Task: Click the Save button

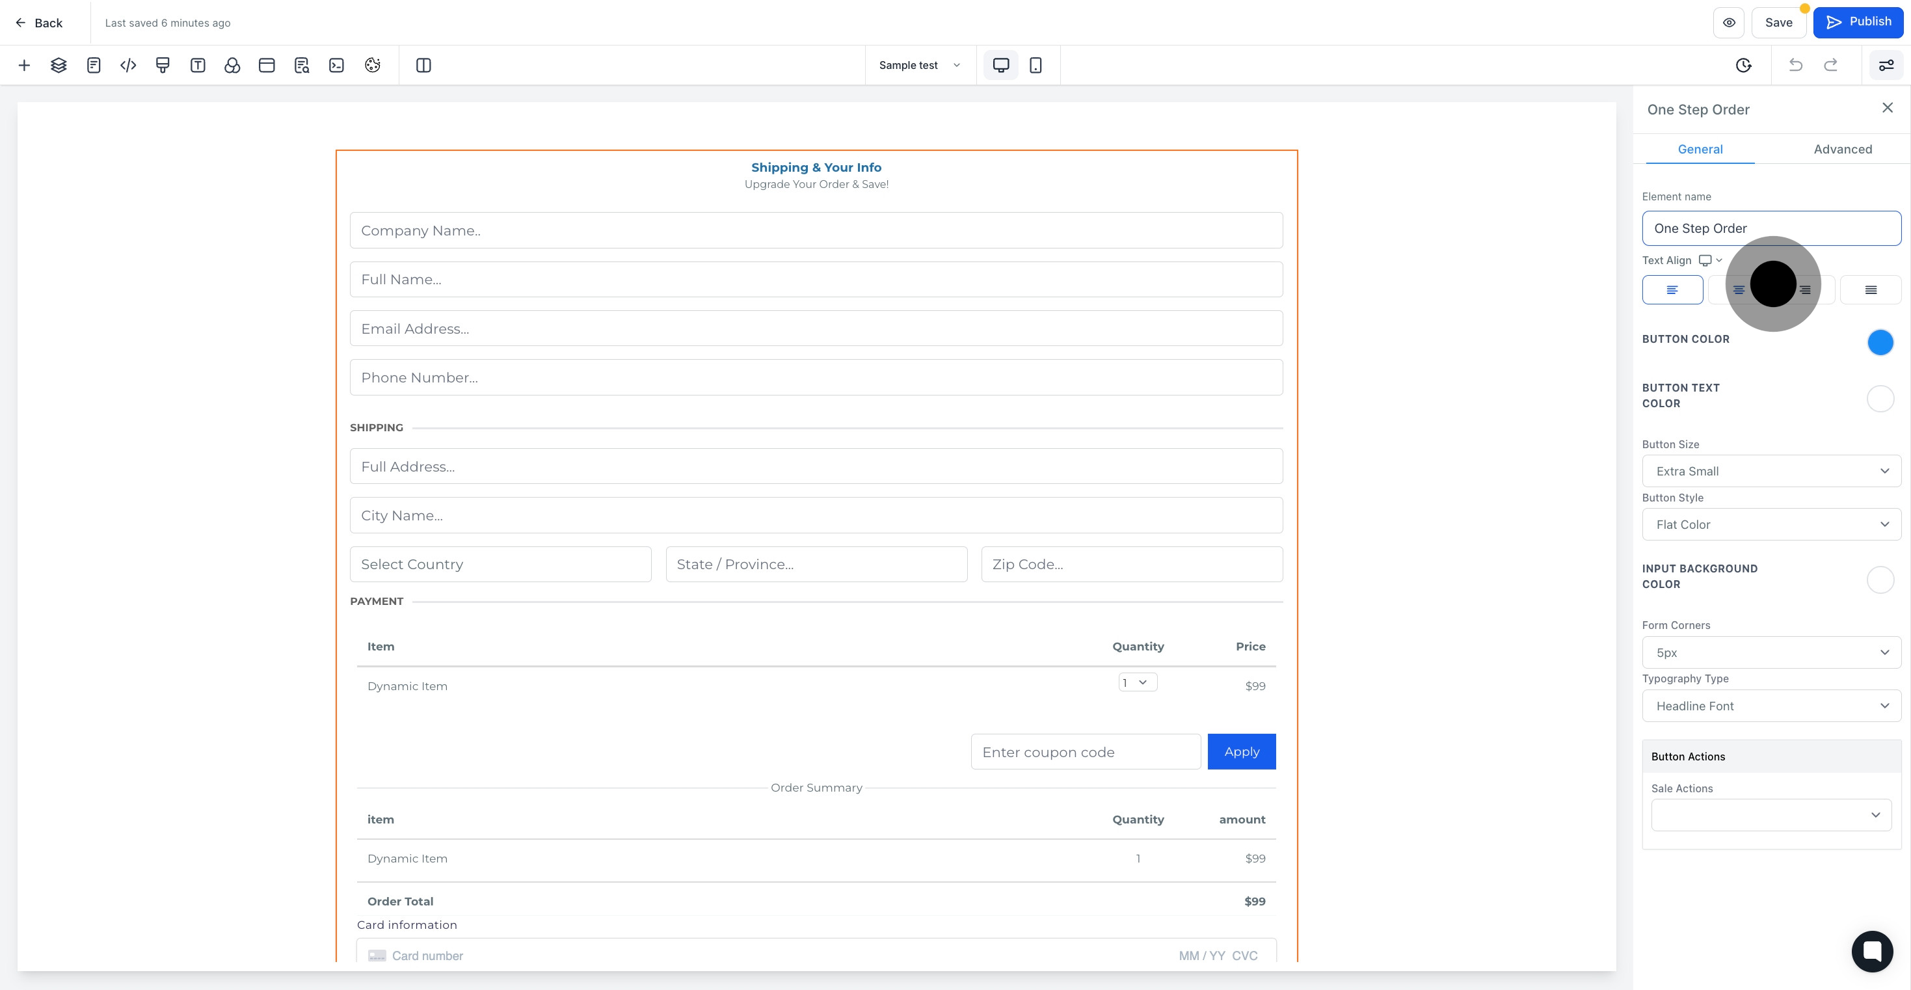Action: 1778,22
